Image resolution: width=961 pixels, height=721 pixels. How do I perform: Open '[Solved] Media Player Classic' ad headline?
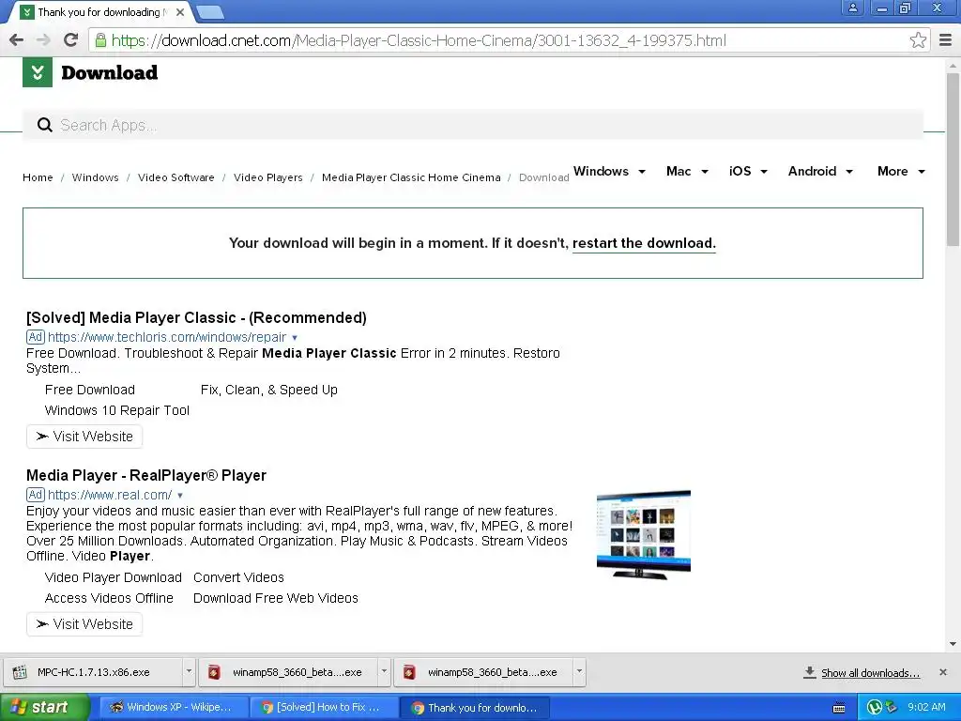[x=196, y=317]
